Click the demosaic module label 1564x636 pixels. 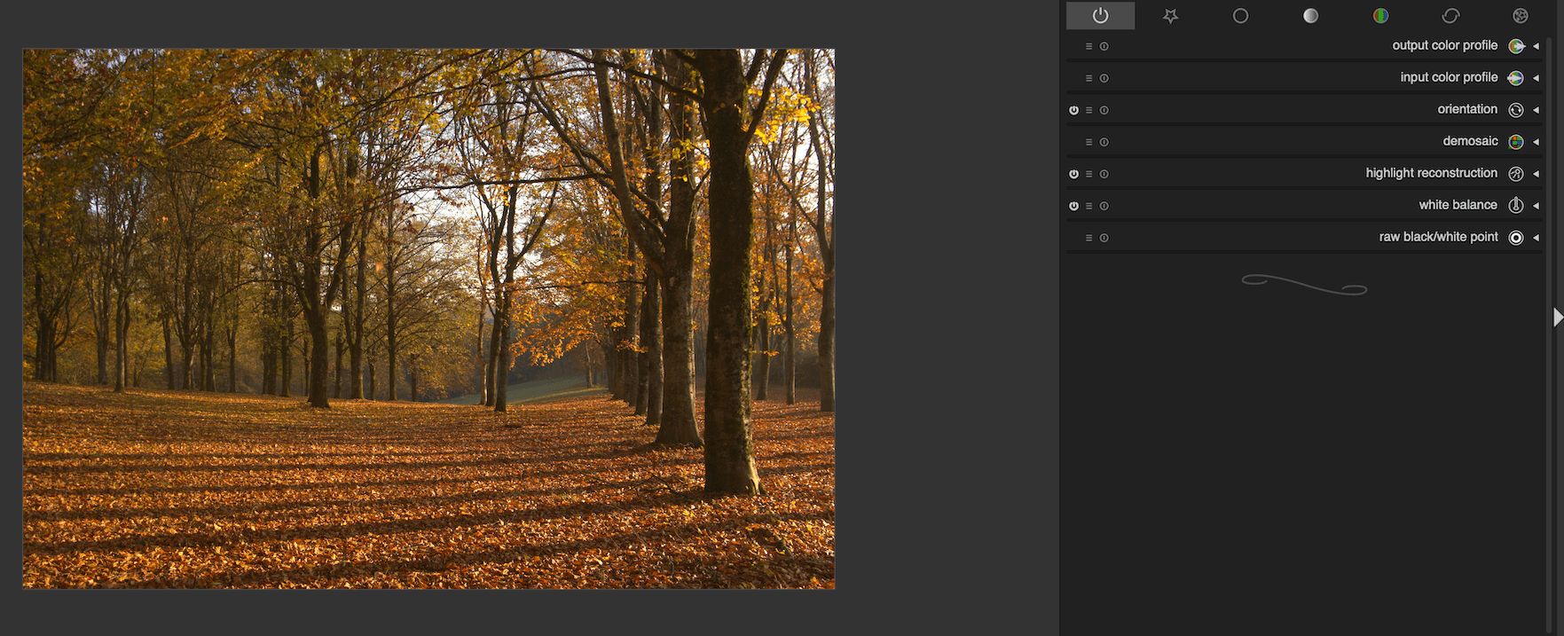(1470, 141)
